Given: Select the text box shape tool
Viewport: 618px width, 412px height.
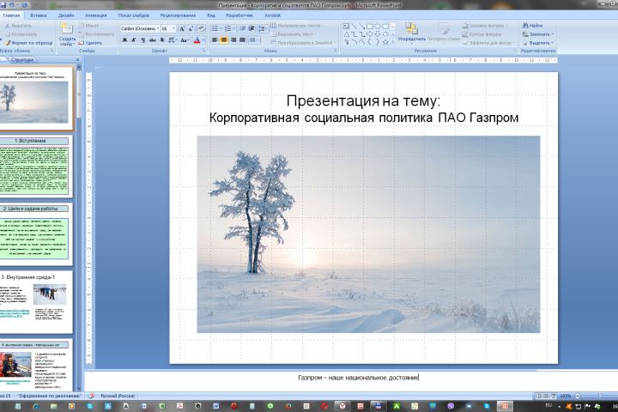Looking at the screenshot, I should 346,27.
